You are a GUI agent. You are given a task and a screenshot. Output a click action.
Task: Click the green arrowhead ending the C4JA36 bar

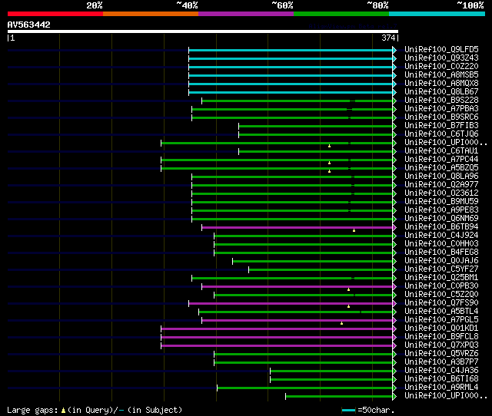point(394,371)
